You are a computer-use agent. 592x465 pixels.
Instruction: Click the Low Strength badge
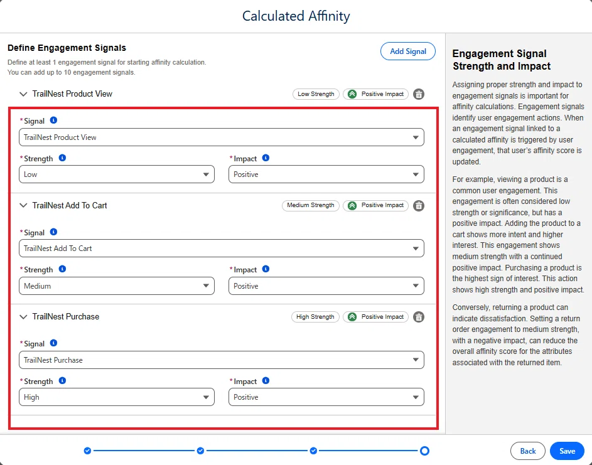316,94
